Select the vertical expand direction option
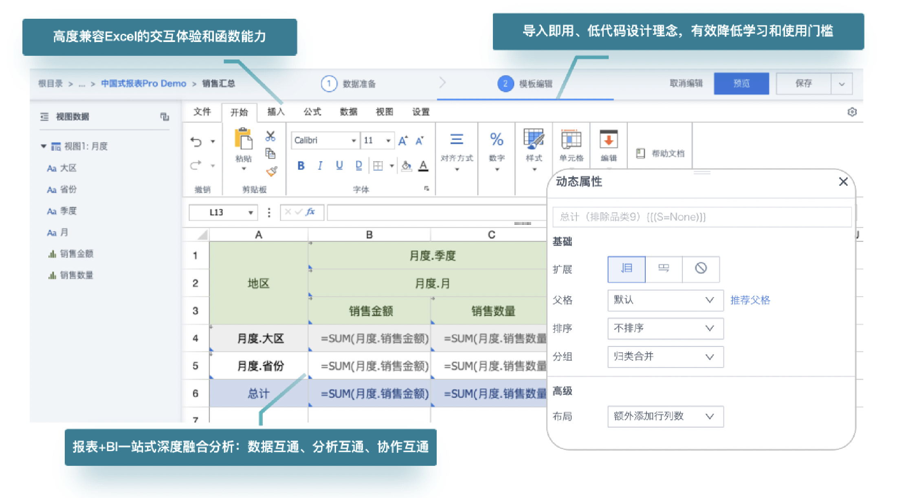 [626, 269]
